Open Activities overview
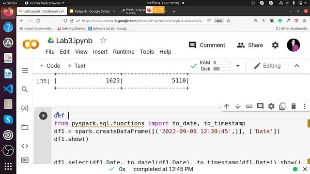Image resolution: width=310 pixels, height=174 pixels. coord(10,3)
